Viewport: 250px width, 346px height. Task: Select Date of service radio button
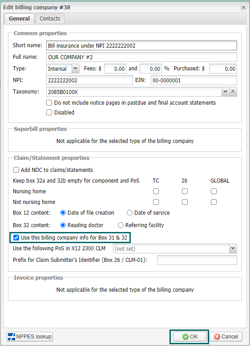pyautogui.click(x=129, y=213)
